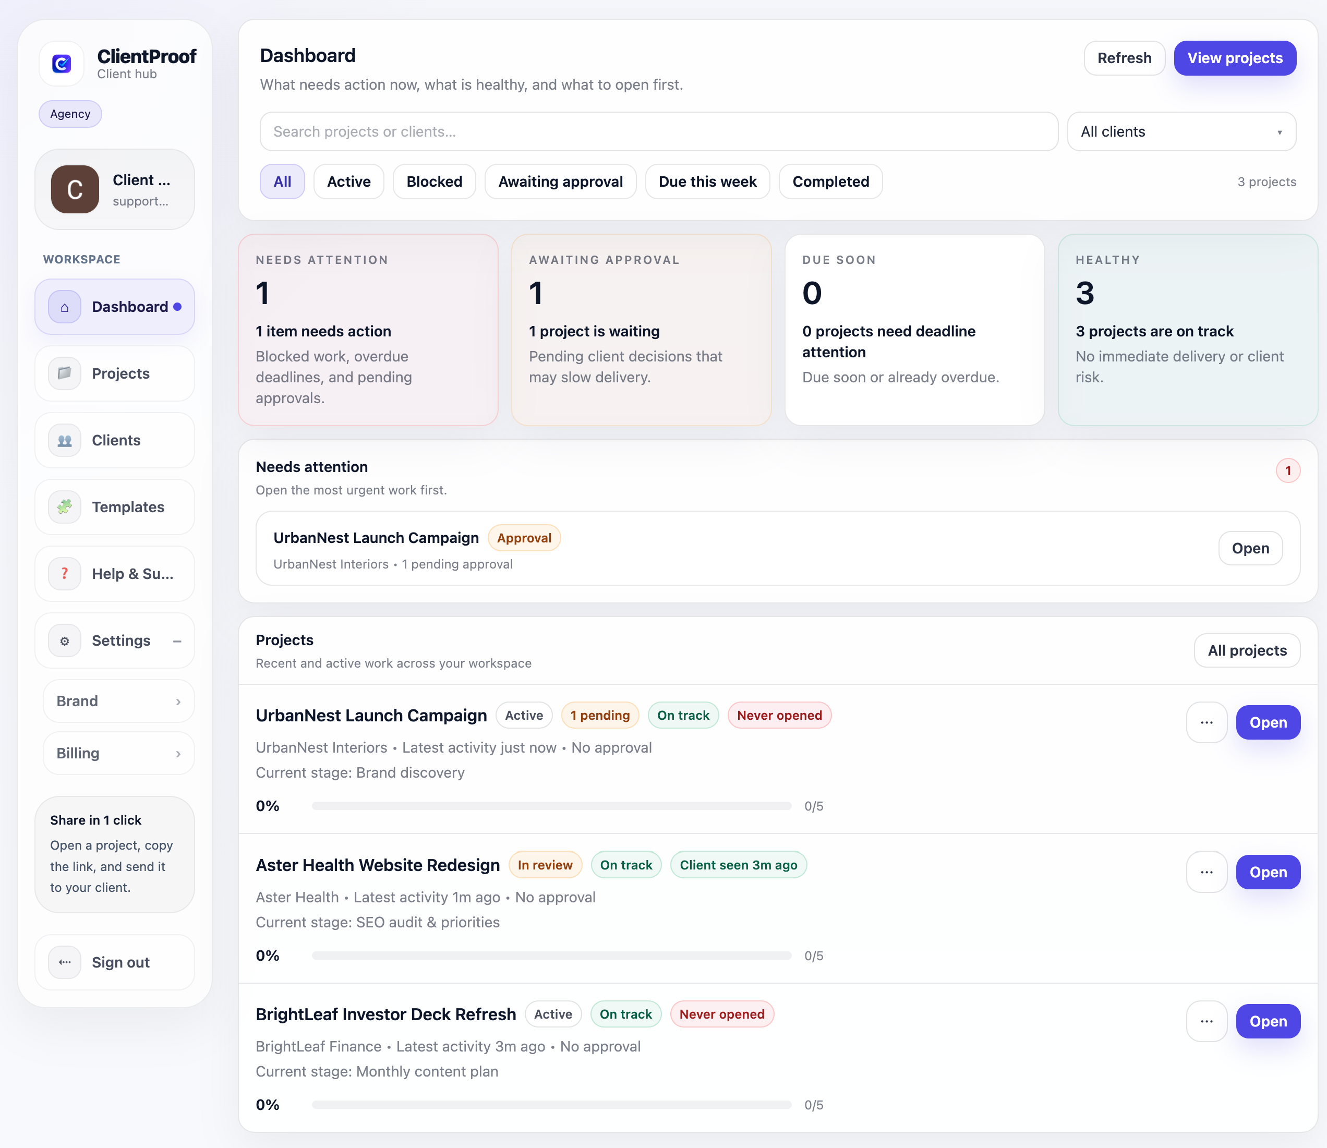1327x1148 pixels.
Task: Open the All clients dropdown
Action: click(1181, 132)
